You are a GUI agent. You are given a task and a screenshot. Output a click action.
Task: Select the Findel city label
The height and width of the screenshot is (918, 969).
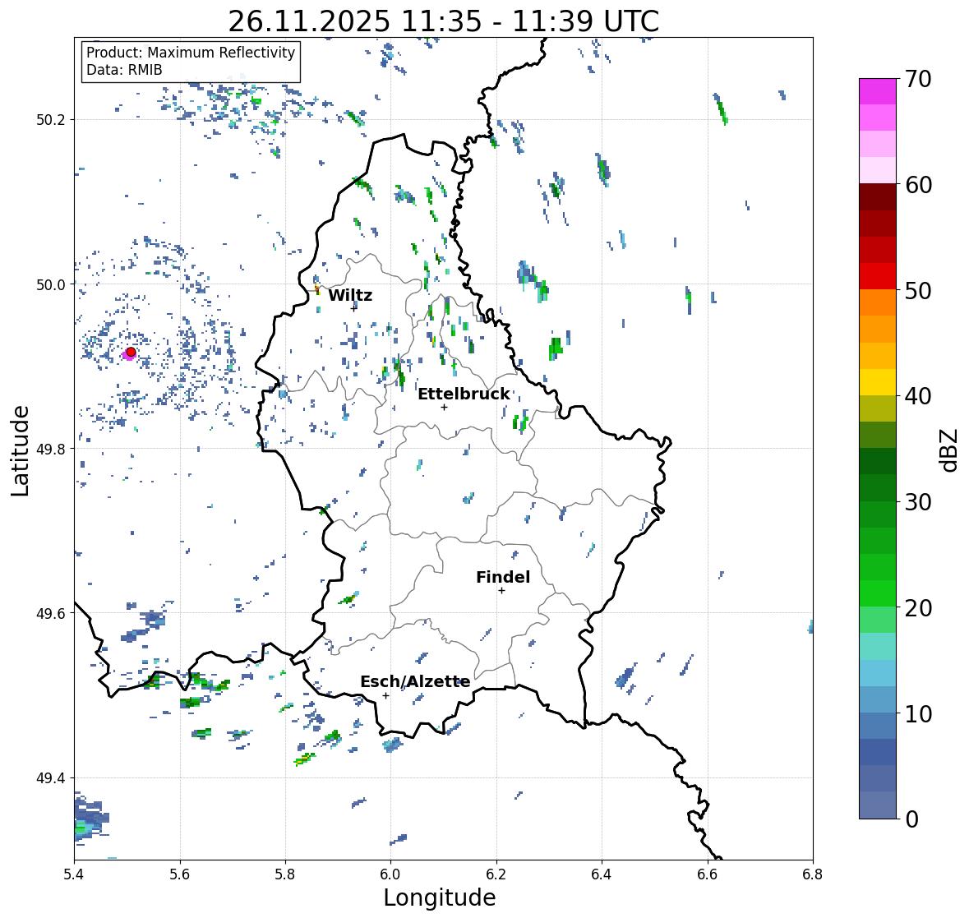pos(502,577)
